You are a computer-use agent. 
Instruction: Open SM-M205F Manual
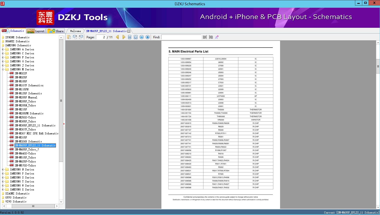[x=26, y=97]
